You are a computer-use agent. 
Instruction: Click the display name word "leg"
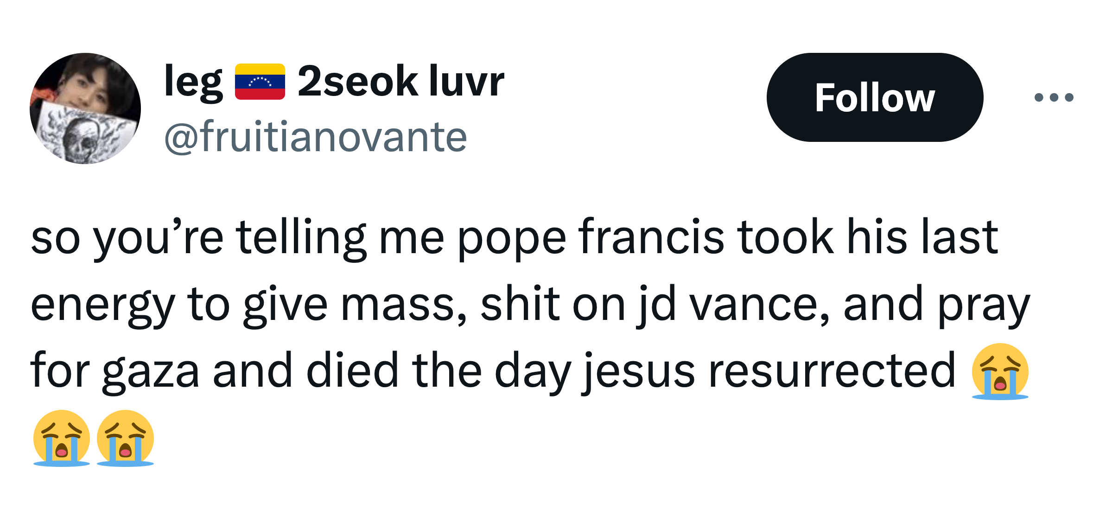193,82
